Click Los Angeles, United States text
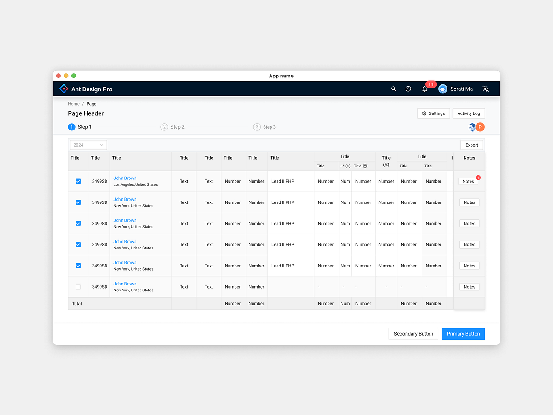 pos(135,185)
